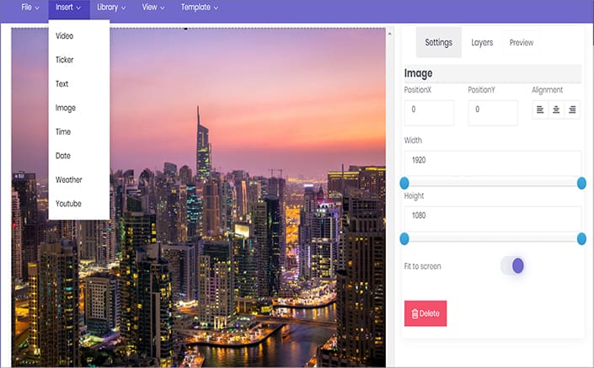This screenshot has height=368, width=594.
Task: Click the trash Delete button
Action: 425,313
